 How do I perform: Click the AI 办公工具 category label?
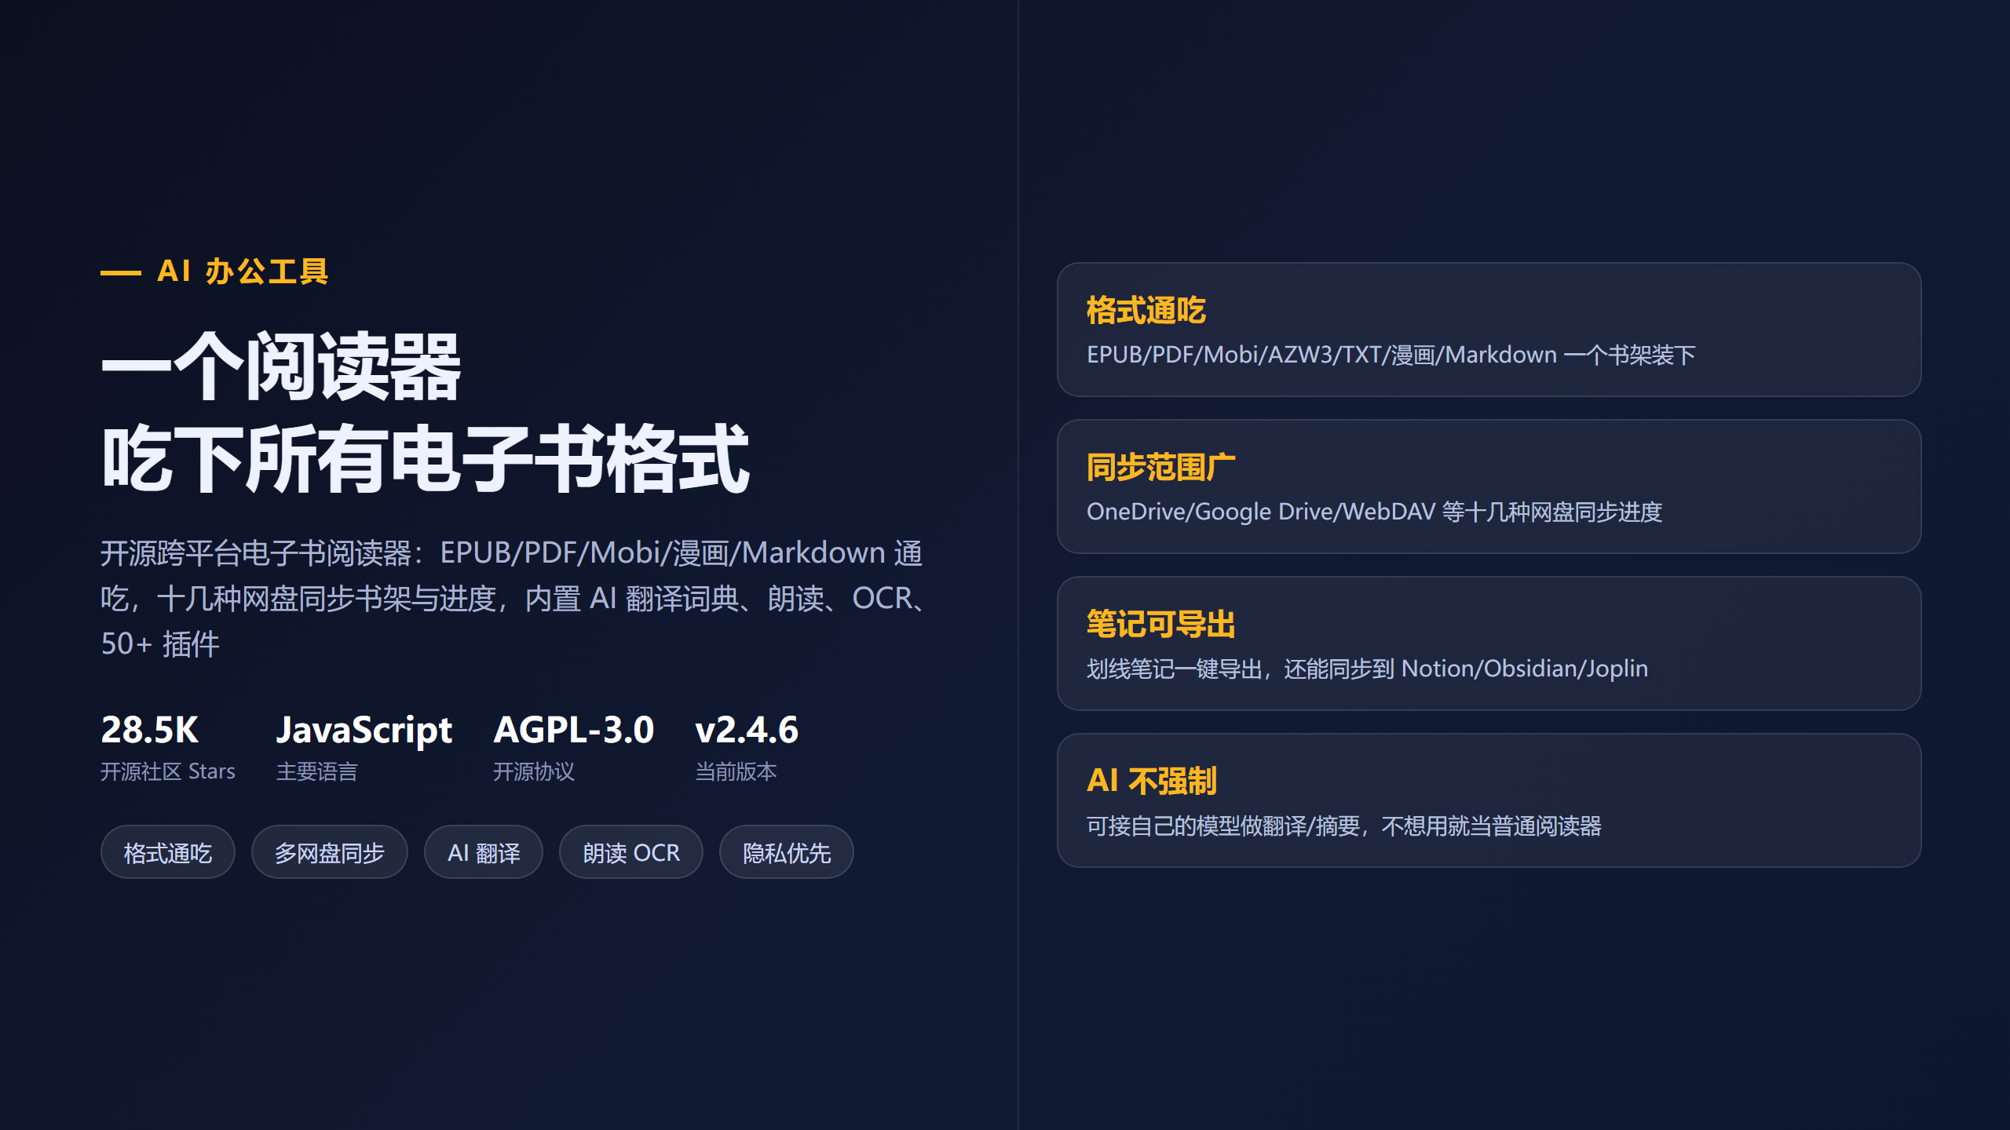point(243,272)
